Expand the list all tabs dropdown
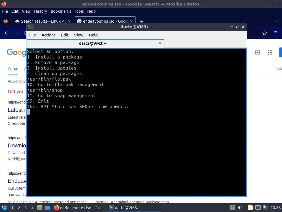Screen dimensions: 282x212 (276, 21)
